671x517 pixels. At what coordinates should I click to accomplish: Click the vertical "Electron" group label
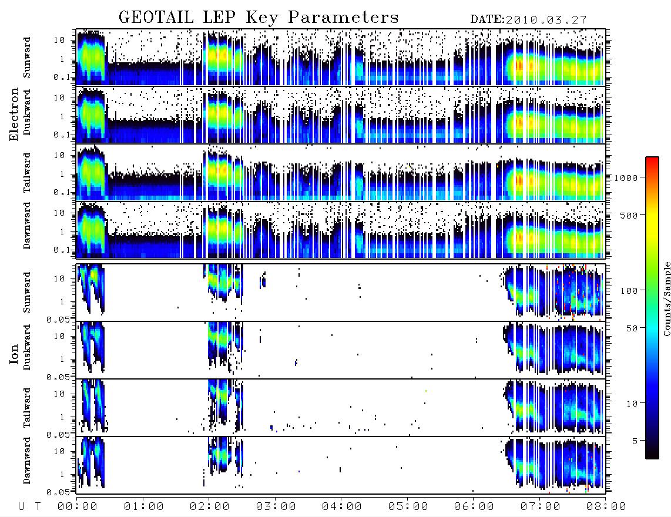coord(14,114)
